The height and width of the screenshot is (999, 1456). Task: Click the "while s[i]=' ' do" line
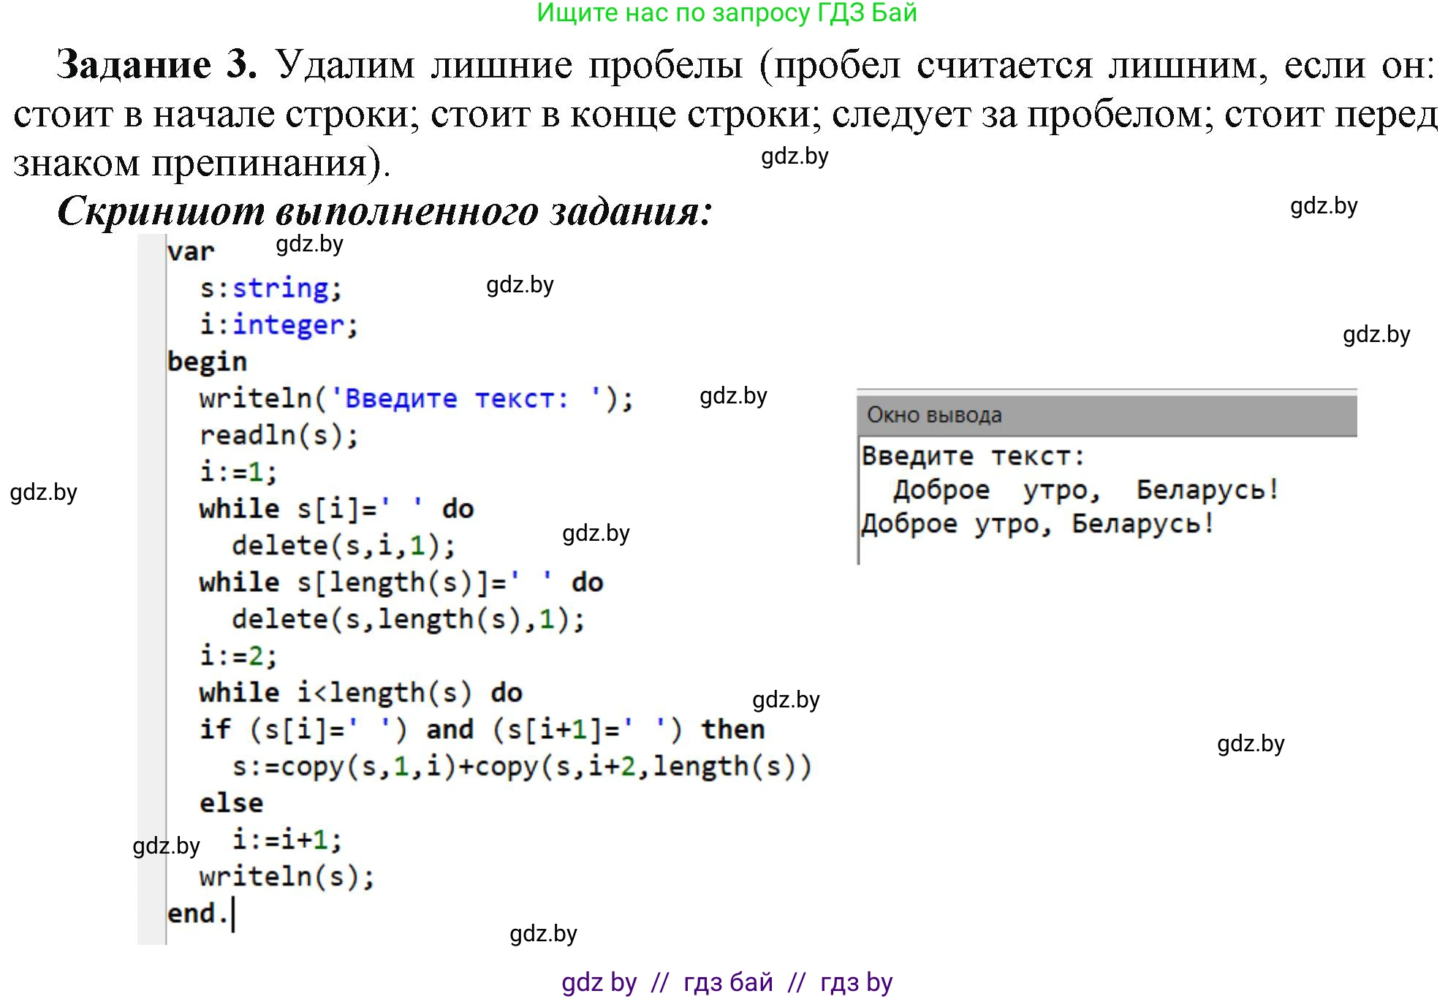tap(336, 509)
